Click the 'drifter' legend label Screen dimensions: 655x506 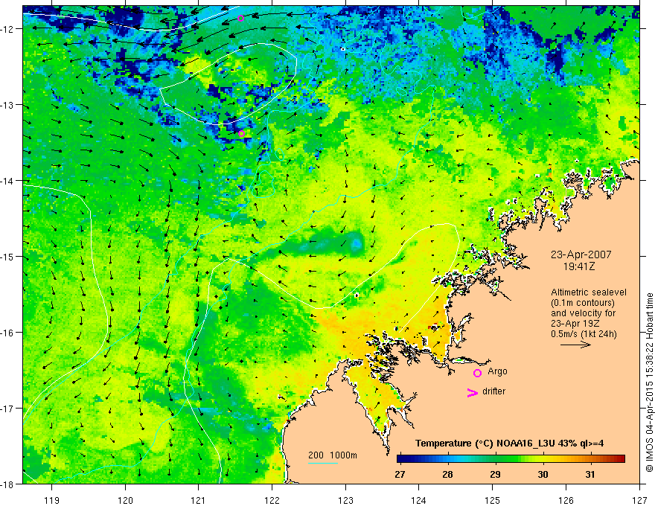coord(493,391)
